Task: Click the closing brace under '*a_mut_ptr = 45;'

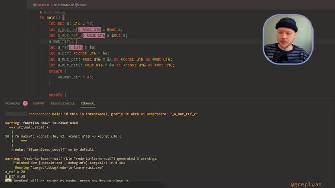Action: 50,83
